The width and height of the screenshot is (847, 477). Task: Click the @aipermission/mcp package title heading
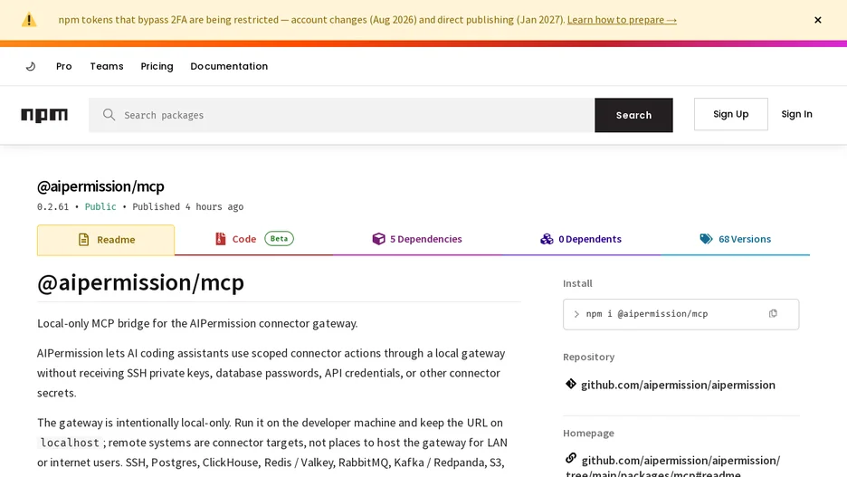(x=100, y=186)
